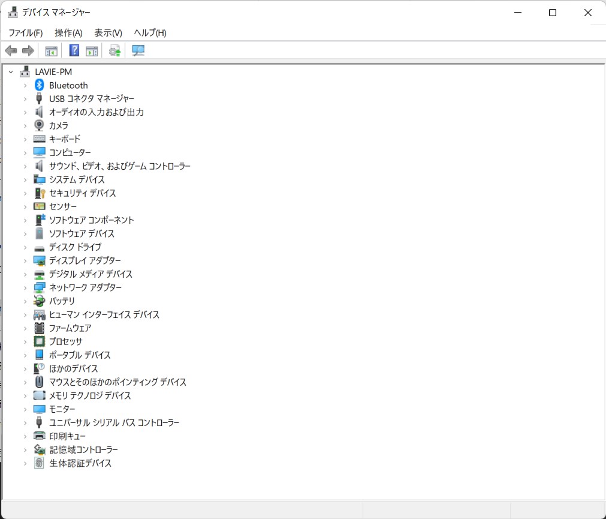The height and width of the screenshot is (519, 606).
Task: Expand the オーディオの入力および出力 chevron
Action: (x=25, y=113)
